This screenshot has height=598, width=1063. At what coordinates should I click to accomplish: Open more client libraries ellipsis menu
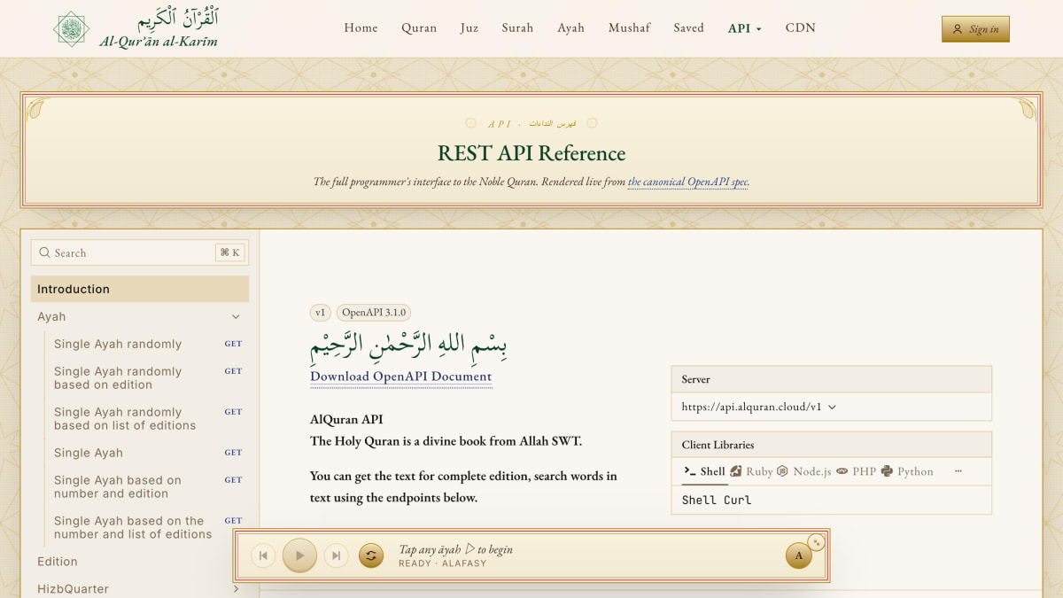click(958, 471)
